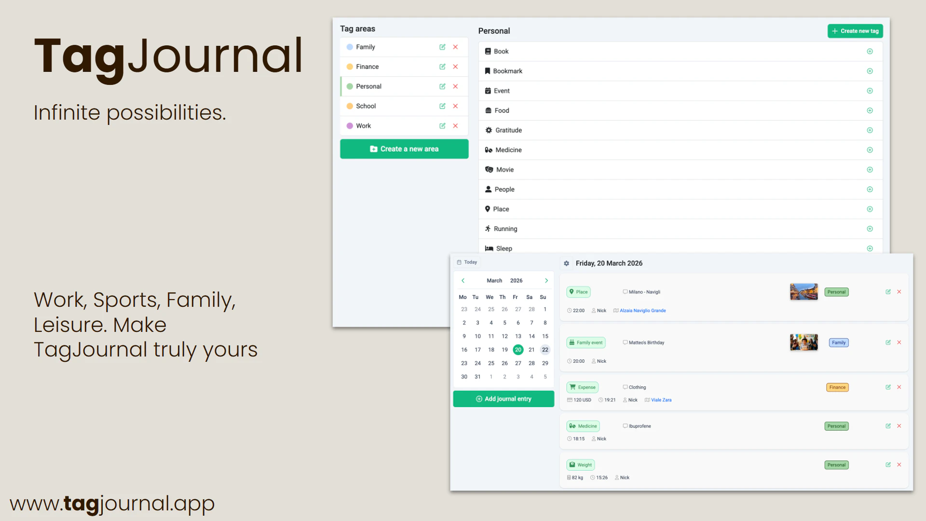926x521 pixels.
Task: Click the Work purple color dot
Action: coord(350,126)
